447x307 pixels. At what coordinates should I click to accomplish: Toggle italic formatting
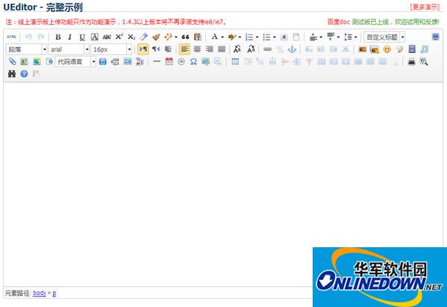[x=70, y=37]
